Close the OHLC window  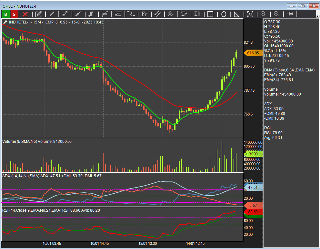314,6
